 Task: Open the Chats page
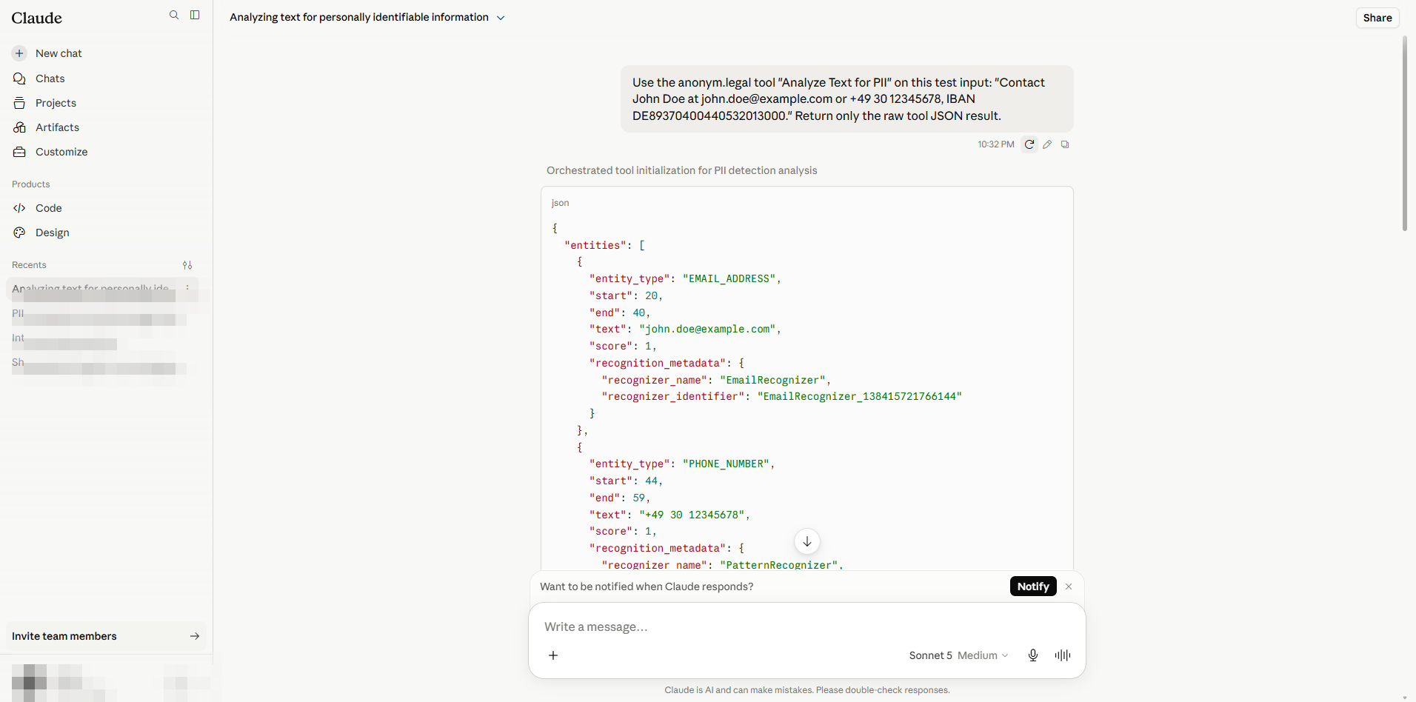coord(106,78)
